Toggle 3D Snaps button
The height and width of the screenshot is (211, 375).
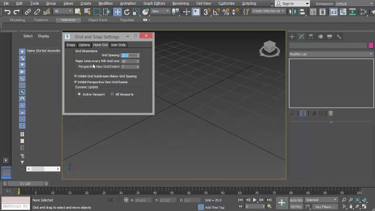[x=207, y=12]
